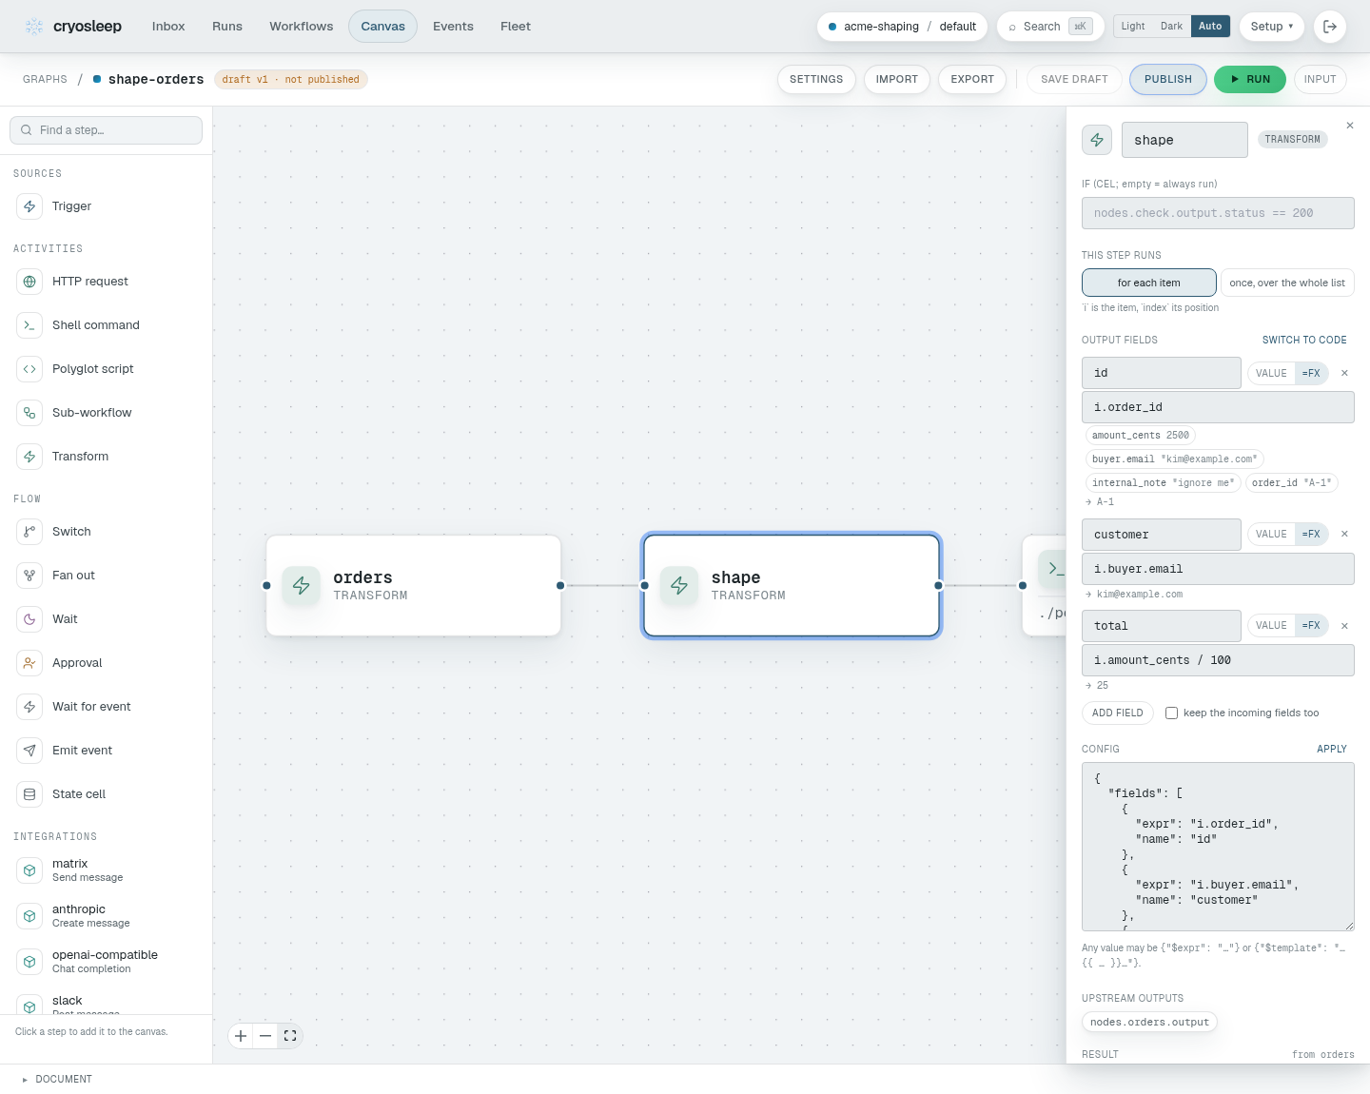1370x1094 pixels.
Task: Open graph SETTINGS
Action: [x=816, y=80]
